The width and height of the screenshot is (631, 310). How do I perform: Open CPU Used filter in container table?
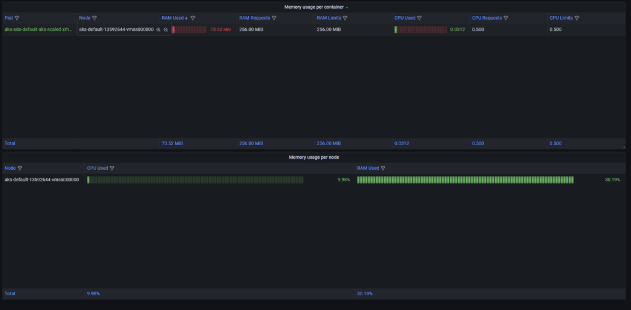419,18
